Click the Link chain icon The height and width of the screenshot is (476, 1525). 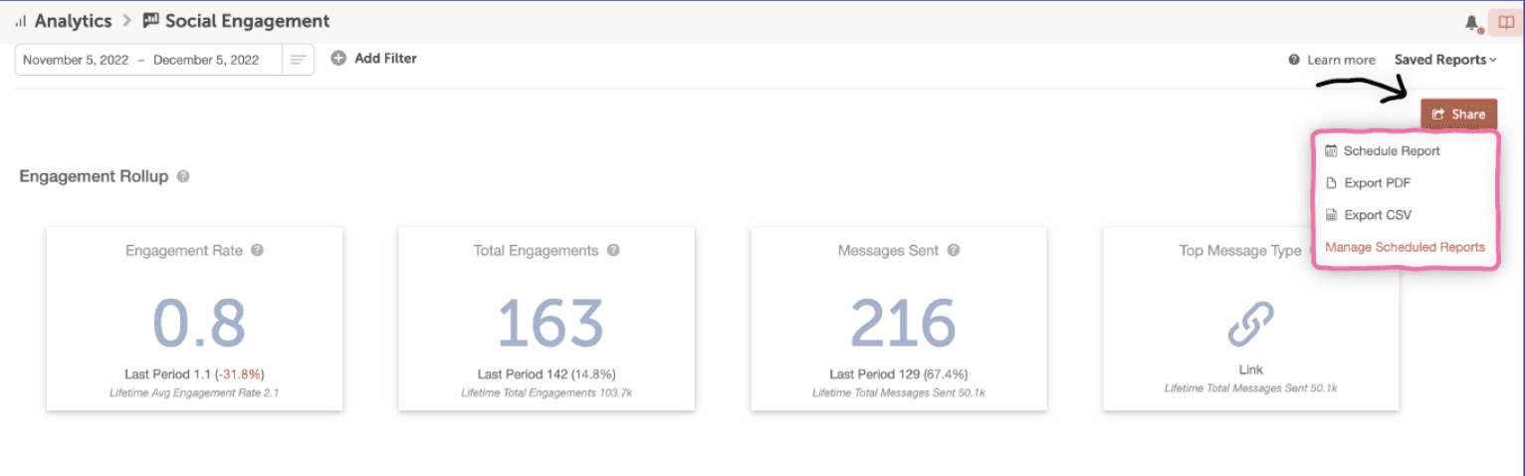tap(1250, 324)
